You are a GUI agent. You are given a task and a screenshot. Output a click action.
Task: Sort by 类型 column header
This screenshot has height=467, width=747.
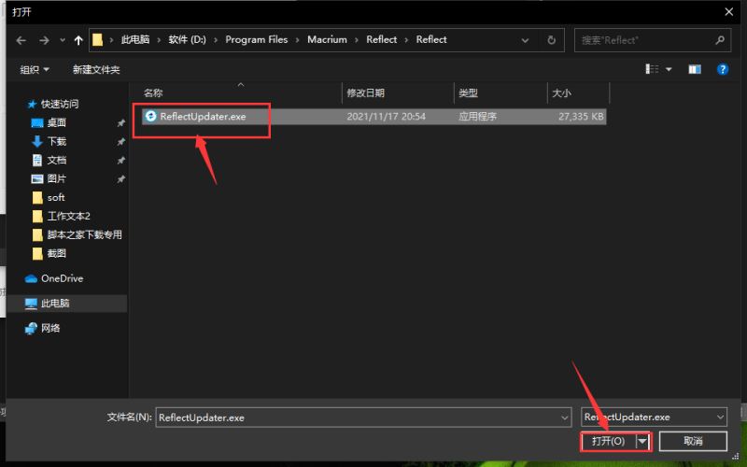click(500, 92)
